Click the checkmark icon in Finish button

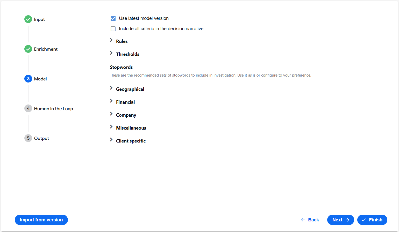(x=364, y=220)
